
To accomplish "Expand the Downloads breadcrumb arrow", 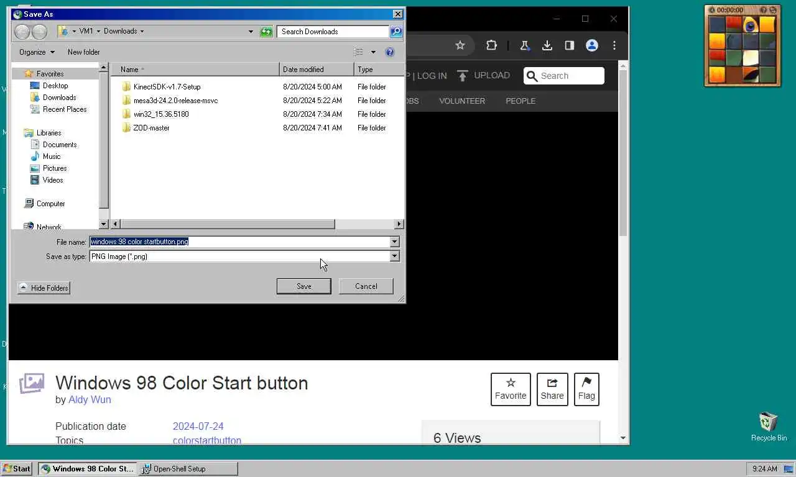I will 142,32.
